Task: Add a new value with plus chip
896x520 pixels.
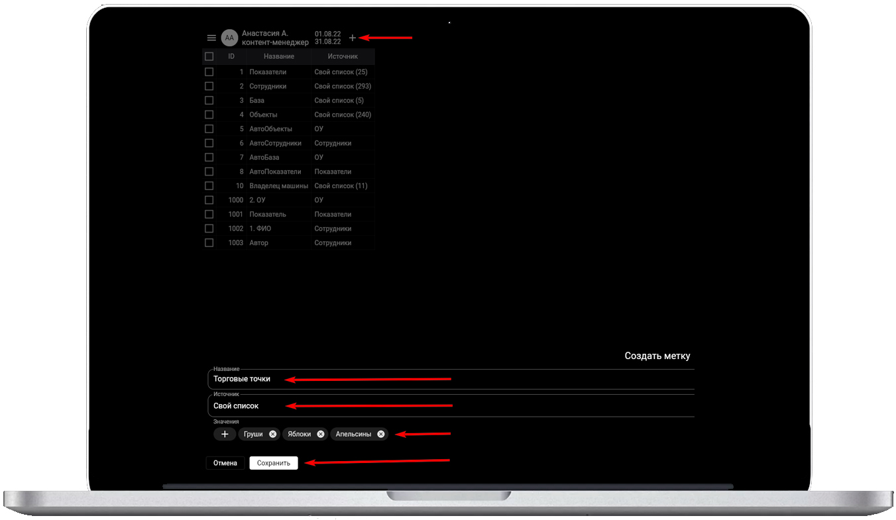Action: click(x=225, y=434)
